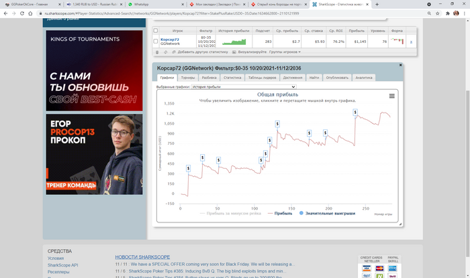Reload the page with refresh icon

tap(22, 13)
